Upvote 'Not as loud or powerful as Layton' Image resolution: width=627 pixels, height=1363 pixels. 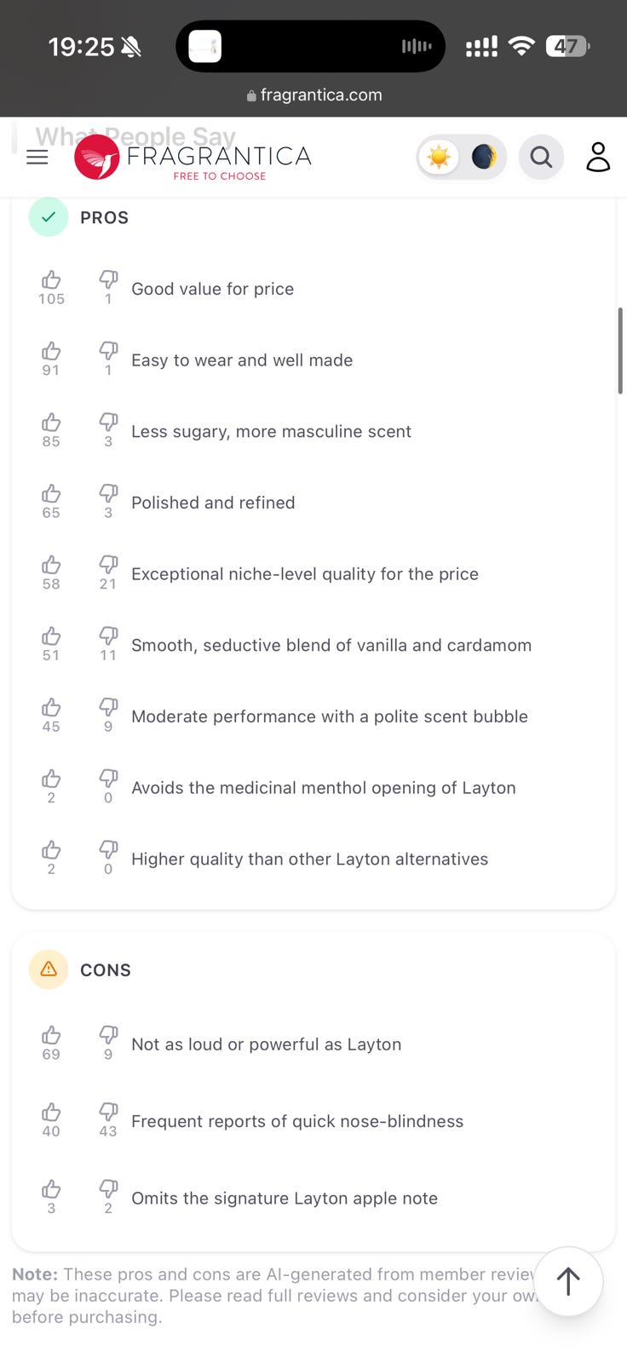point(51,1035)
